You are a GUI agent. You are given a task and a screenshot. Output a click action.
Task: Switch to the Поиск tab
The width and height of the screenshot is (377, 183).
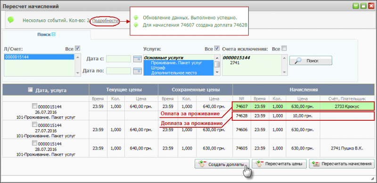pyautogui.click(x=46, y=35)
